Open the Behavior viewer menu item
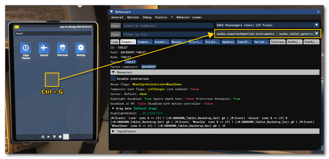 pyautogui.click(x=189, y=17)
